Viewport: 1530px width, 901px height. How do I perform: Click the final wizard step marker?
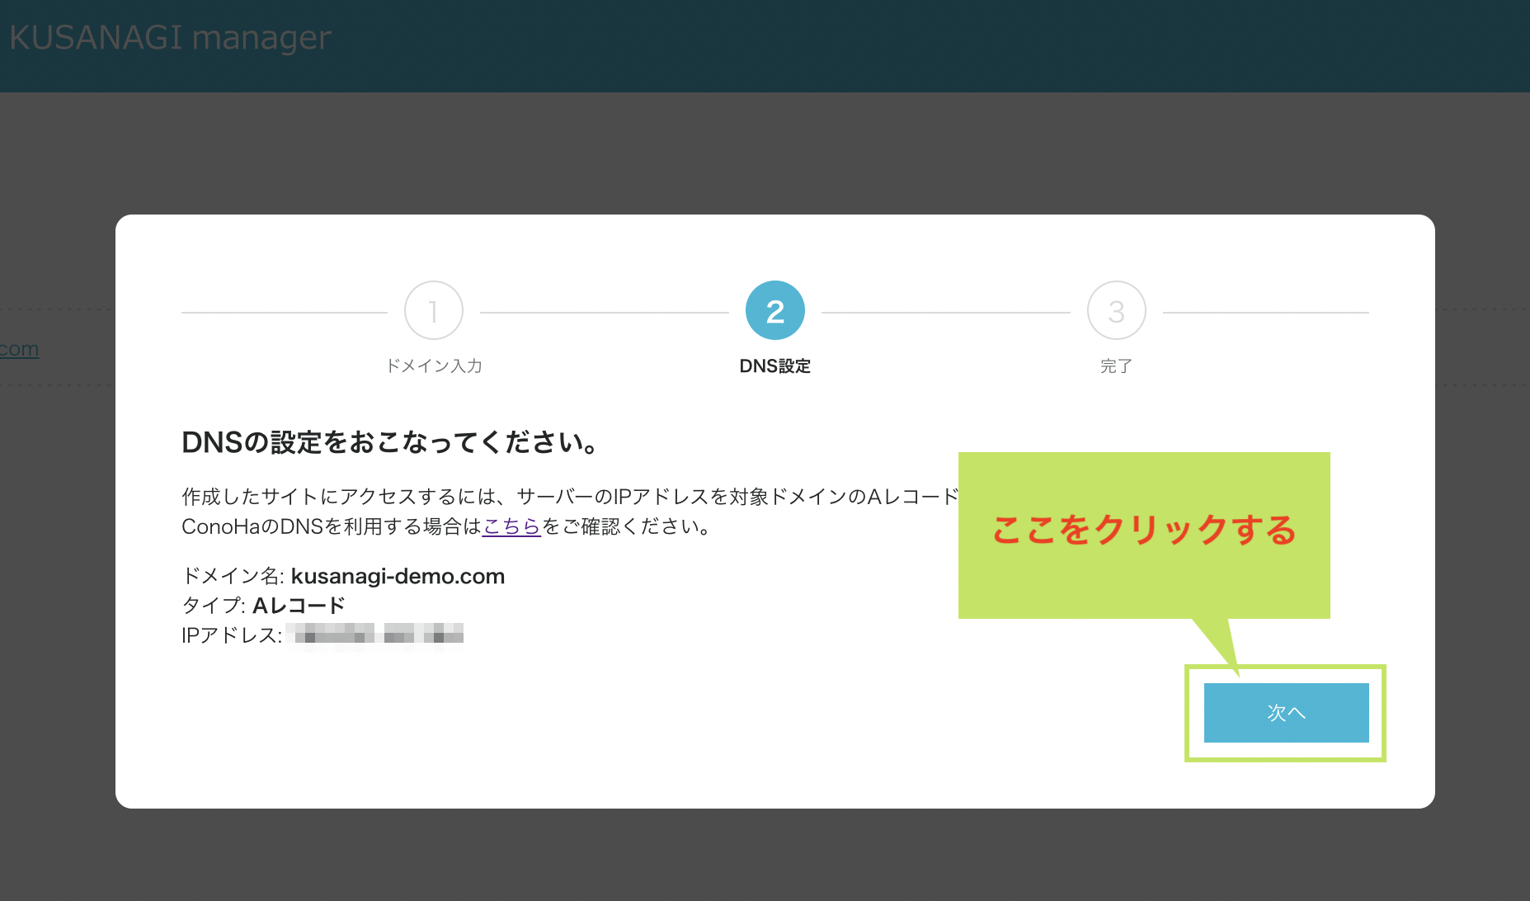1117,310
